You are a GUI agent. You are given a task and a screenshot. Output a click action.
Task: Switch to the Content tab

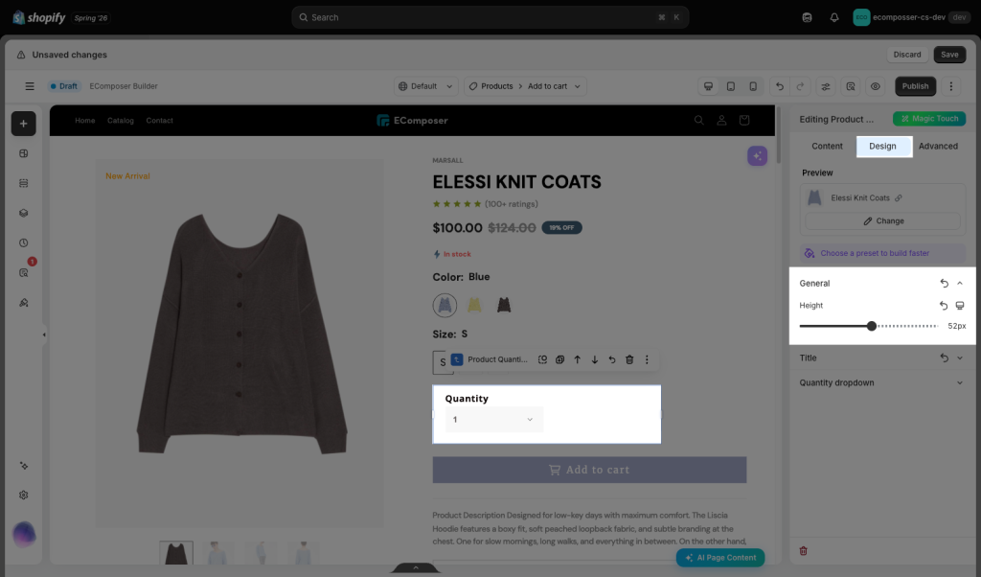[827, 146]
